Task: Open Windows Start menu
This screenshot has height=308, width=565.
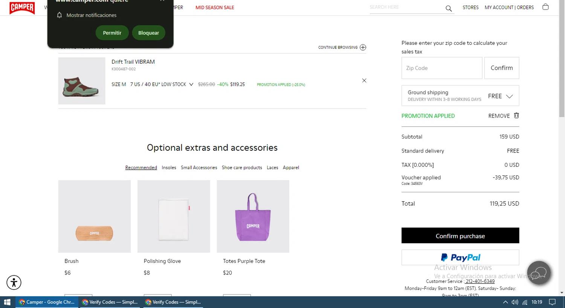Action: tap(7, 302)
